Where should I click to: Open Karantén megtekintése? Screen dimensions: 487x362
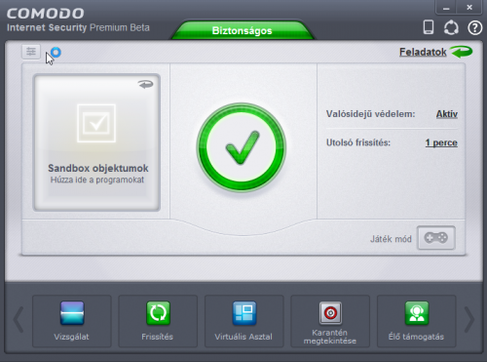330,321
